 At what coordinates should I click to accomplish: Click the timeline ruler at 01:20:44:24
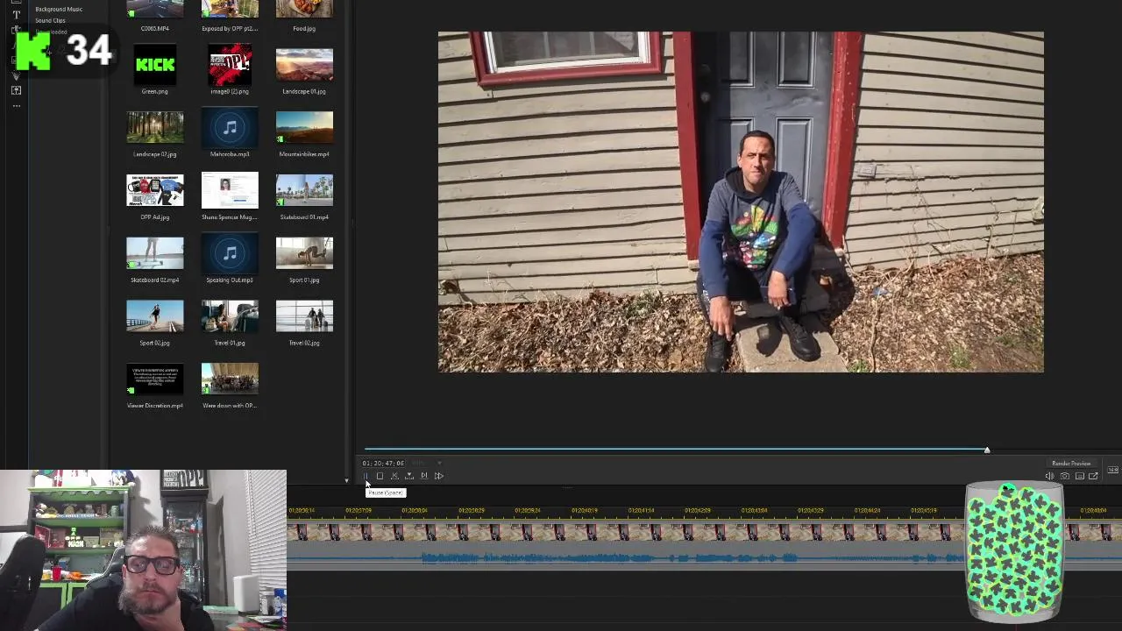(x=867, y=510)
